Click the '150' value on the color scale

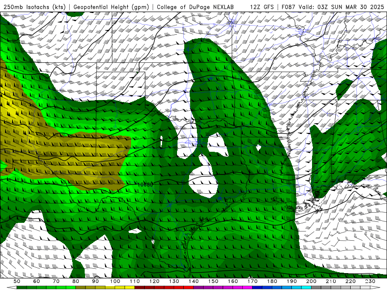coord(213,281)
